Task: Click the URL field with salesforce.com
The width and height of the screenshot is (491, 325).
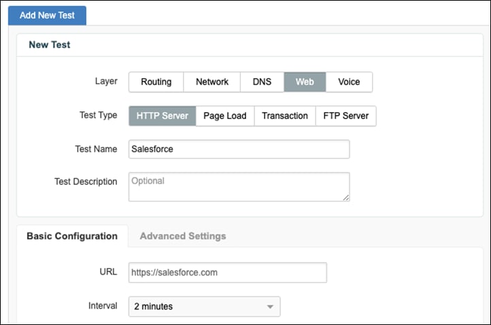Action: pos(228,273)
